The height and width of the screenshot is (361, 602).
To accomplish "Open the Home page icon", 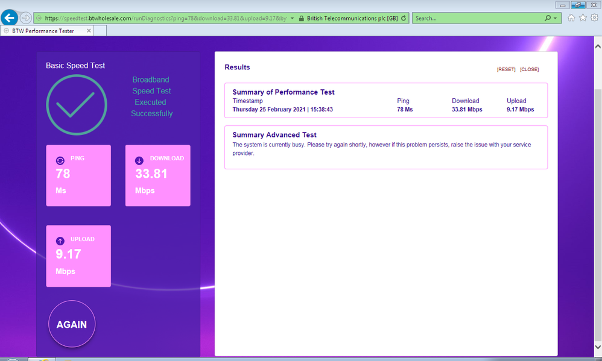I will point(571,18).
